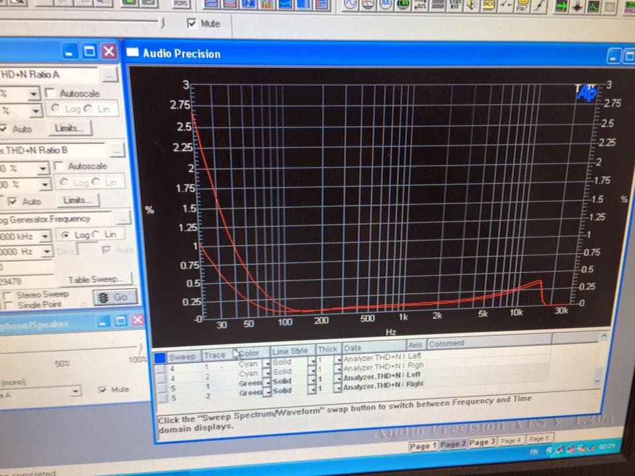Click browse button beside THD+N Ratio A
The width and height of the screenshot is (635, 476).
click(110, 75)
